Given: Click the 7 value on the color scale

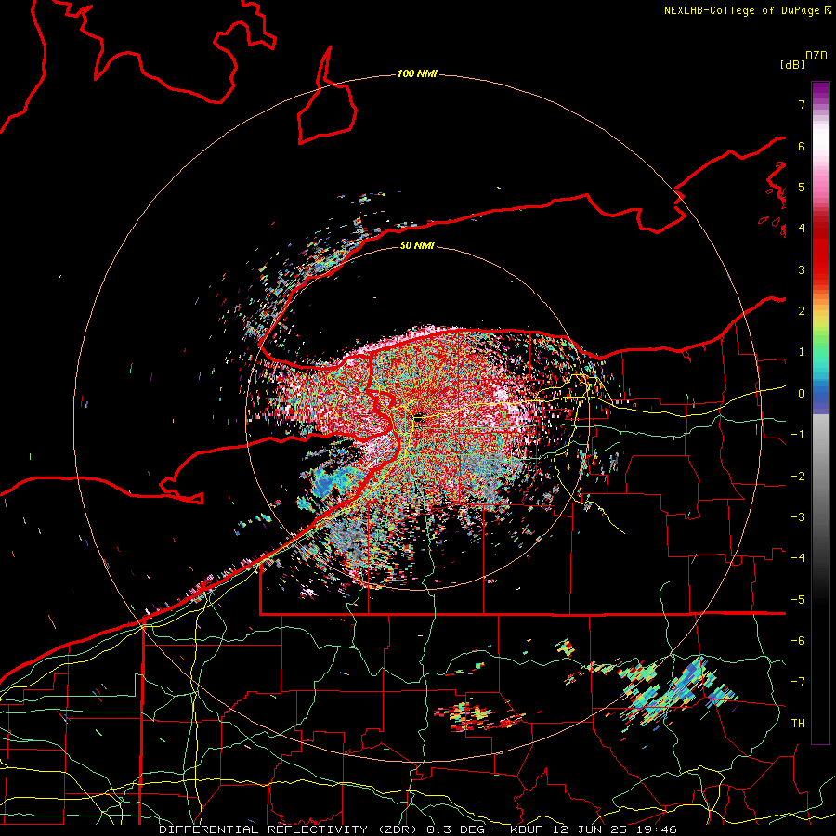Looking at the screenshot, I should 802,104.
